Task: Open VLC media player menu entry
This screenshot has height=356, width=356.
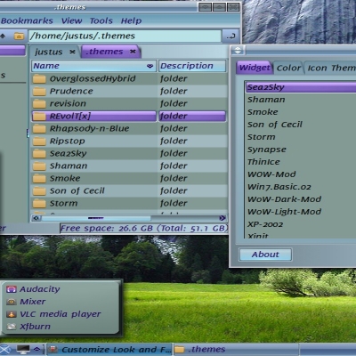Action: point(61,314)
